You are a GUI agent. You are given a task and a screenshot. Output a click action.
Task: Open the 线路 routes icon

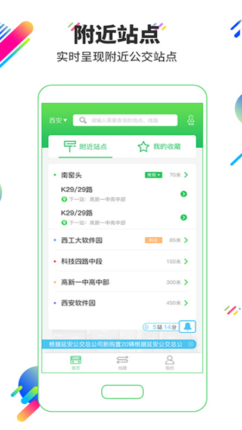(122, 363)
